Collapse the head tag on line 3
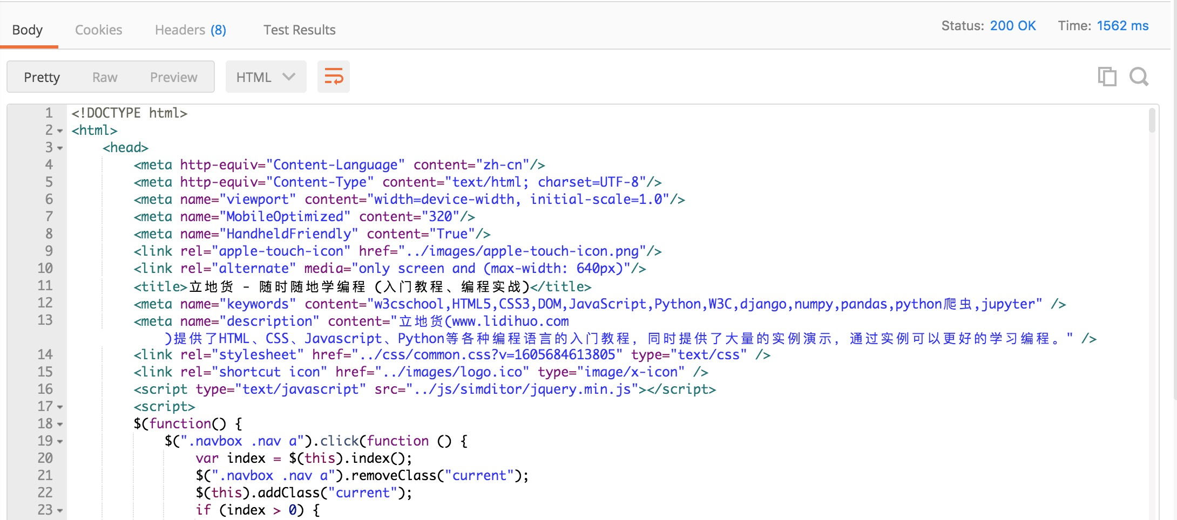Viewport: 1177px width, 520px height. pos(60,148)
